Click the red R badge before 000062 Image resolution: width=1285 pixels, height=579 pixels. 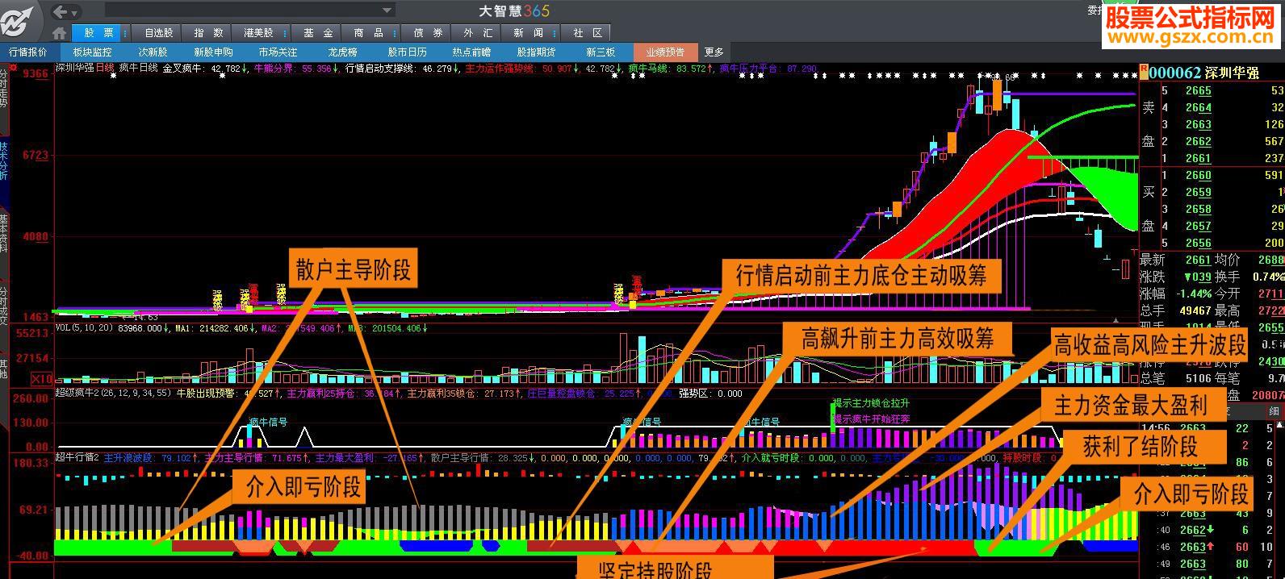click(x=1144, y=72)
